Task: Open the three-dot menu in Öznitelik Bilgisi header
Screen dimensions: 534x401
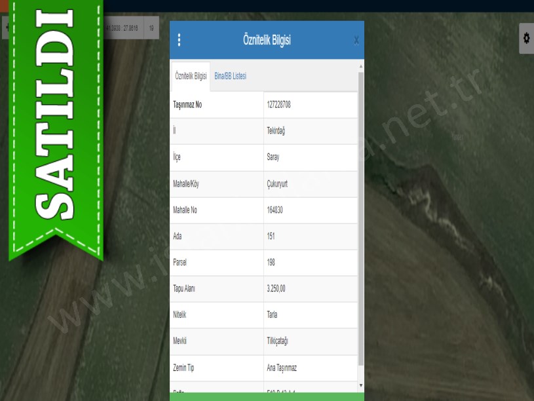Action: point(179,40)
